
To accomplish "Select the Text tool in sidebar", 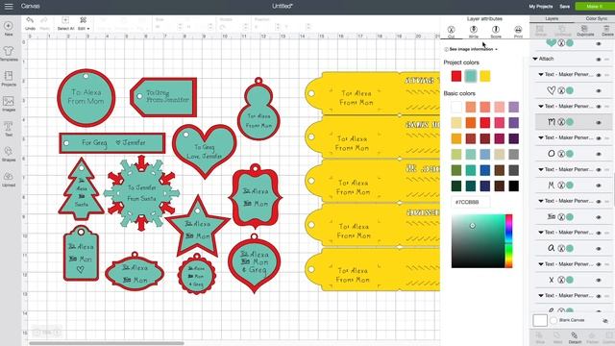I will 9,129.
